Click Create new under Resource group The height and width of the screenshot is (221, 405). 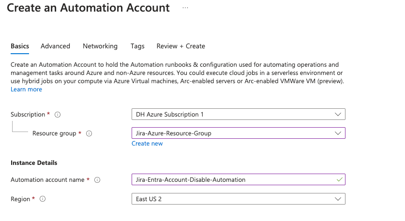click(147, 144)
